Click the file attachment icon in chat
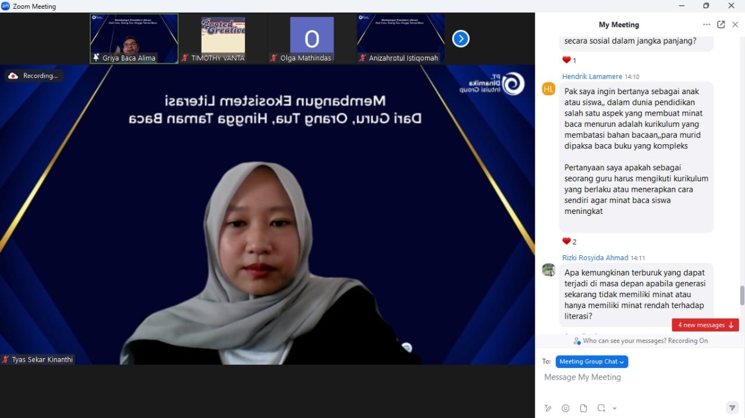The image size is (745, 418). point(583,408)
